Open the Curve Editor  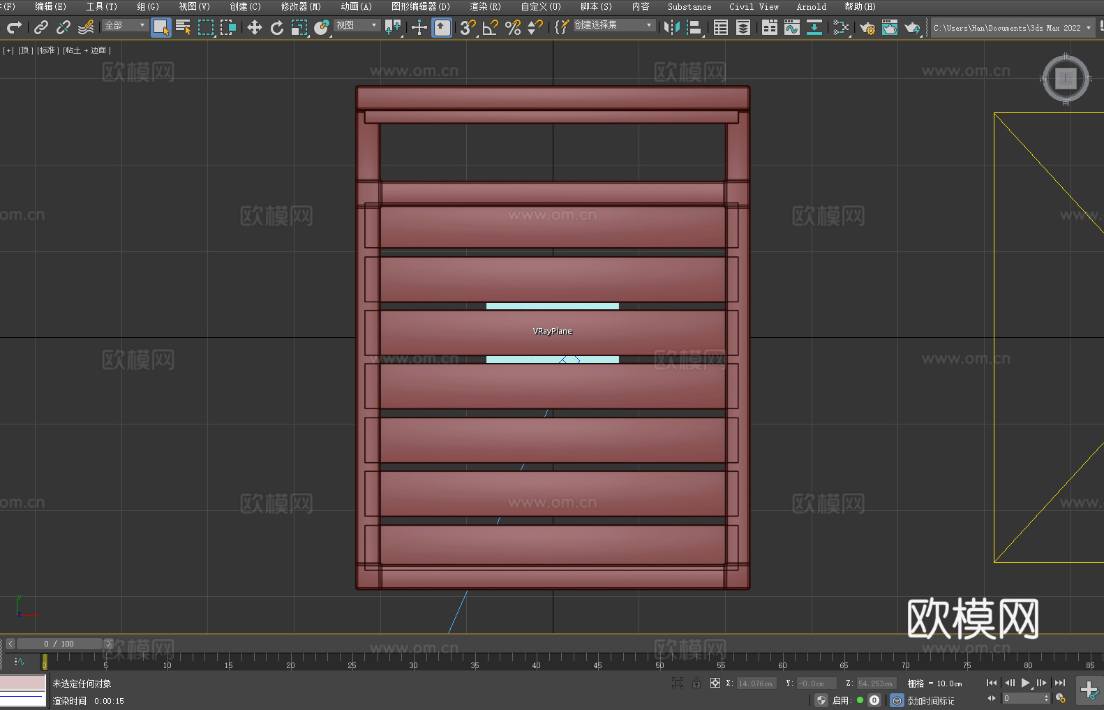click(792, 27)
